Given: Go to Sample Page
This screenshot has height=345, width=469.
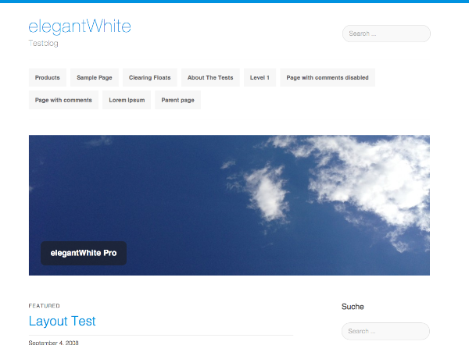Looking at the screenshot, I should tap(95, 77).
